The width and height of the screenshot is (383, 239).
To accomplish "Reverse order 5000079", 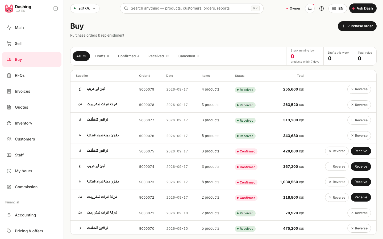I will pyautogui.click(x=359, y=89).
